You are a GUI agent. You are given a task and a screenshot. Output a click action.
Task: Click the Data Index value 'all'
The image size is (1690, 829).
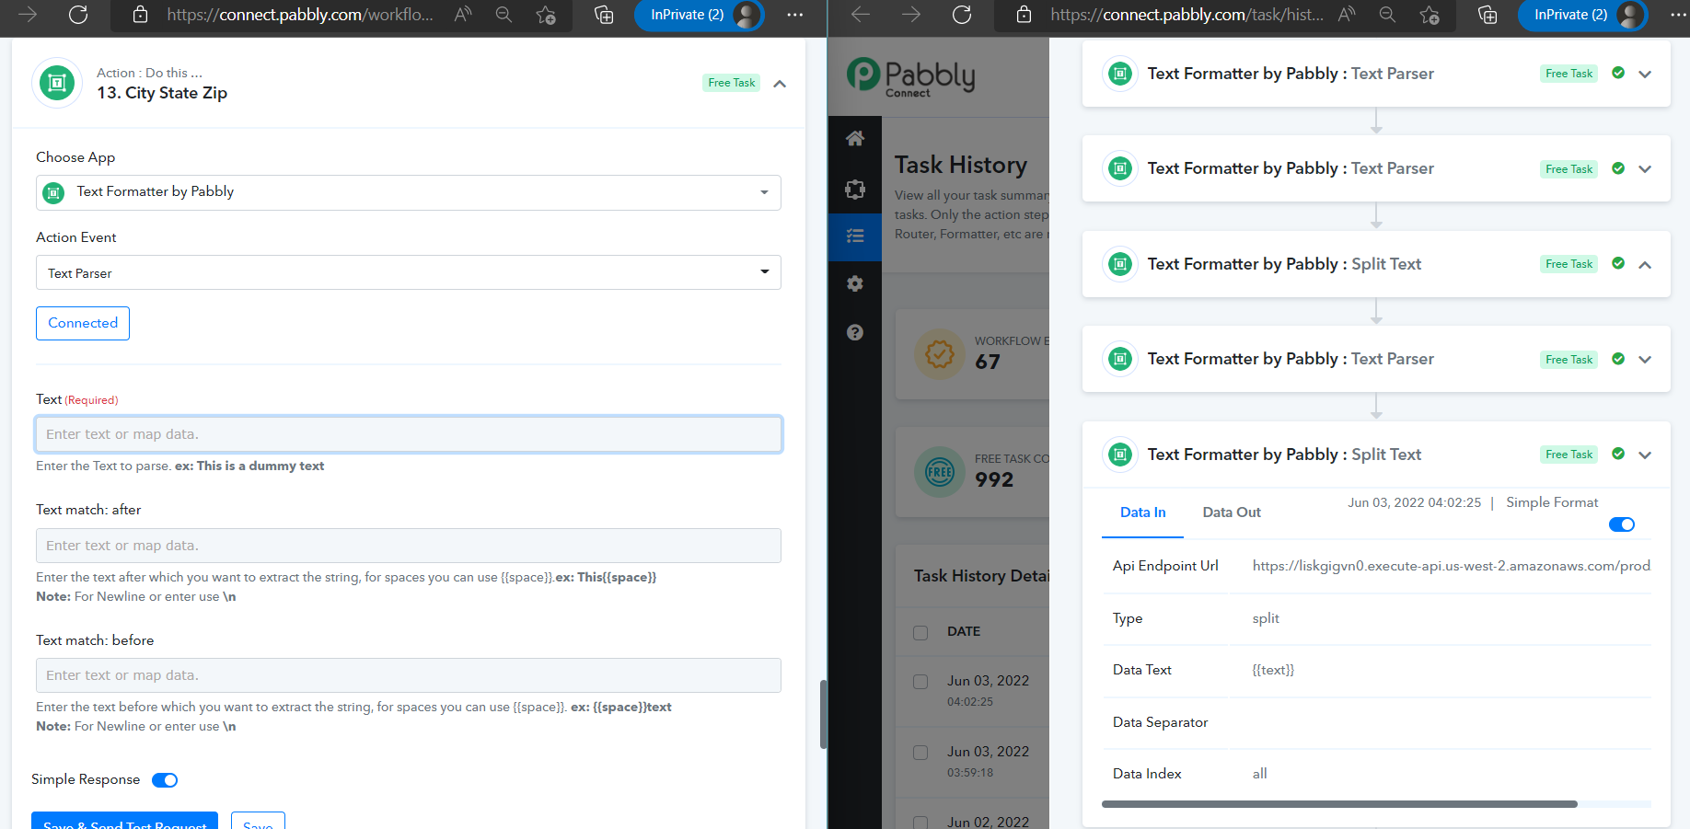(x=1259, y=774)
